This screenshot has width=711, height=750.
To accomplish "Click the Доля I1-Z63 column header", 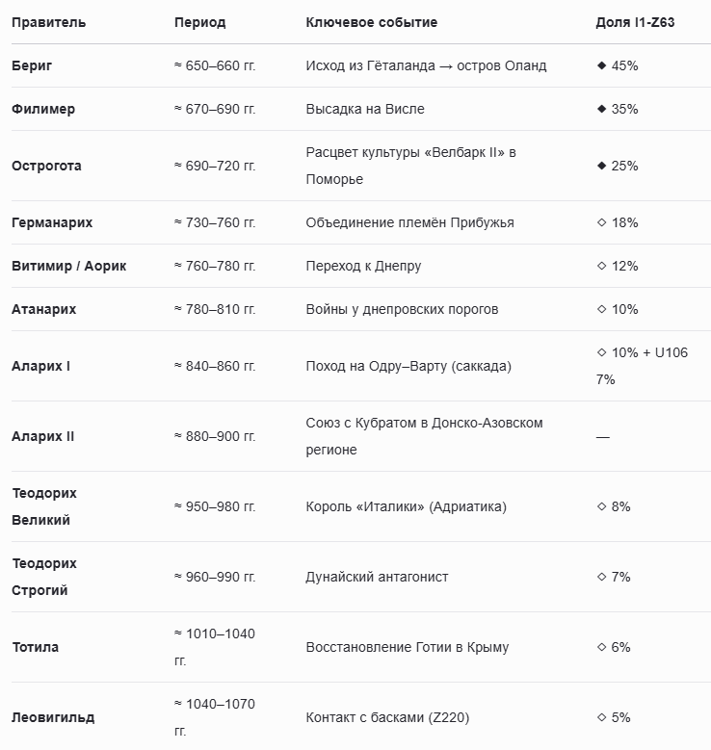I will tap(635, 22).
